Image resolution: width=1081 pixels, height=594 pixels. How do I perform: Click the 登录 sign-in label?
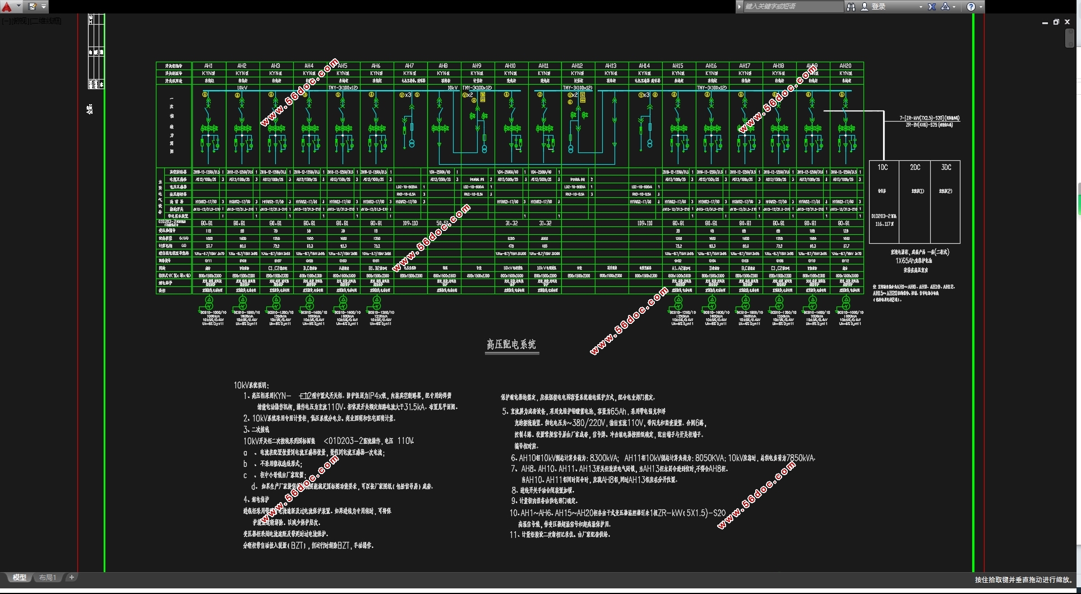879,7
